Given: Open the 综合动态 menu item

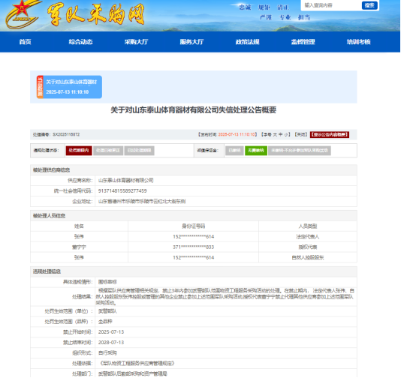Looking at the screenshot, I should tap(80, 42).
